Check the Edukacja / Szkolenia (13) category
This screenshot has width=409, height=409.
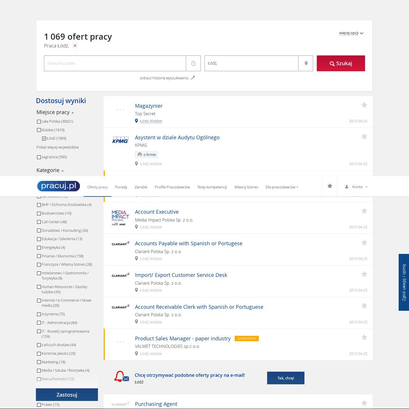point(39,239)
